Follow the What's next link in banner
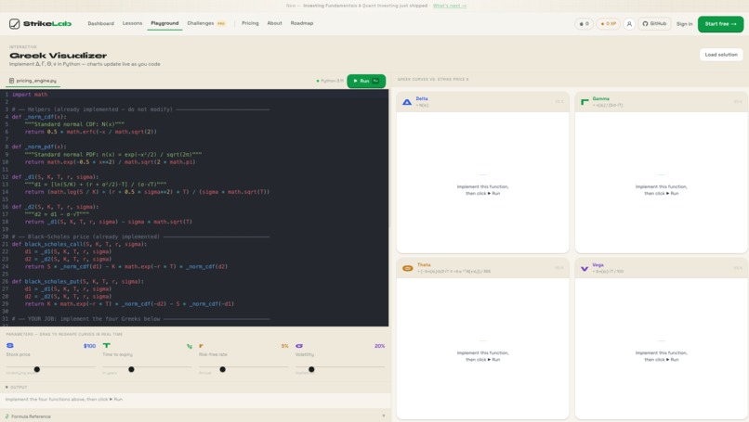 (450, 6)
